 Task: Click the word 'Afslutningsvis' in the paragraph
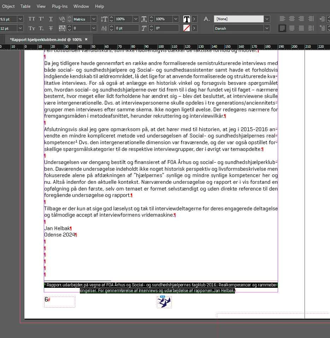[x=60, y=129]
